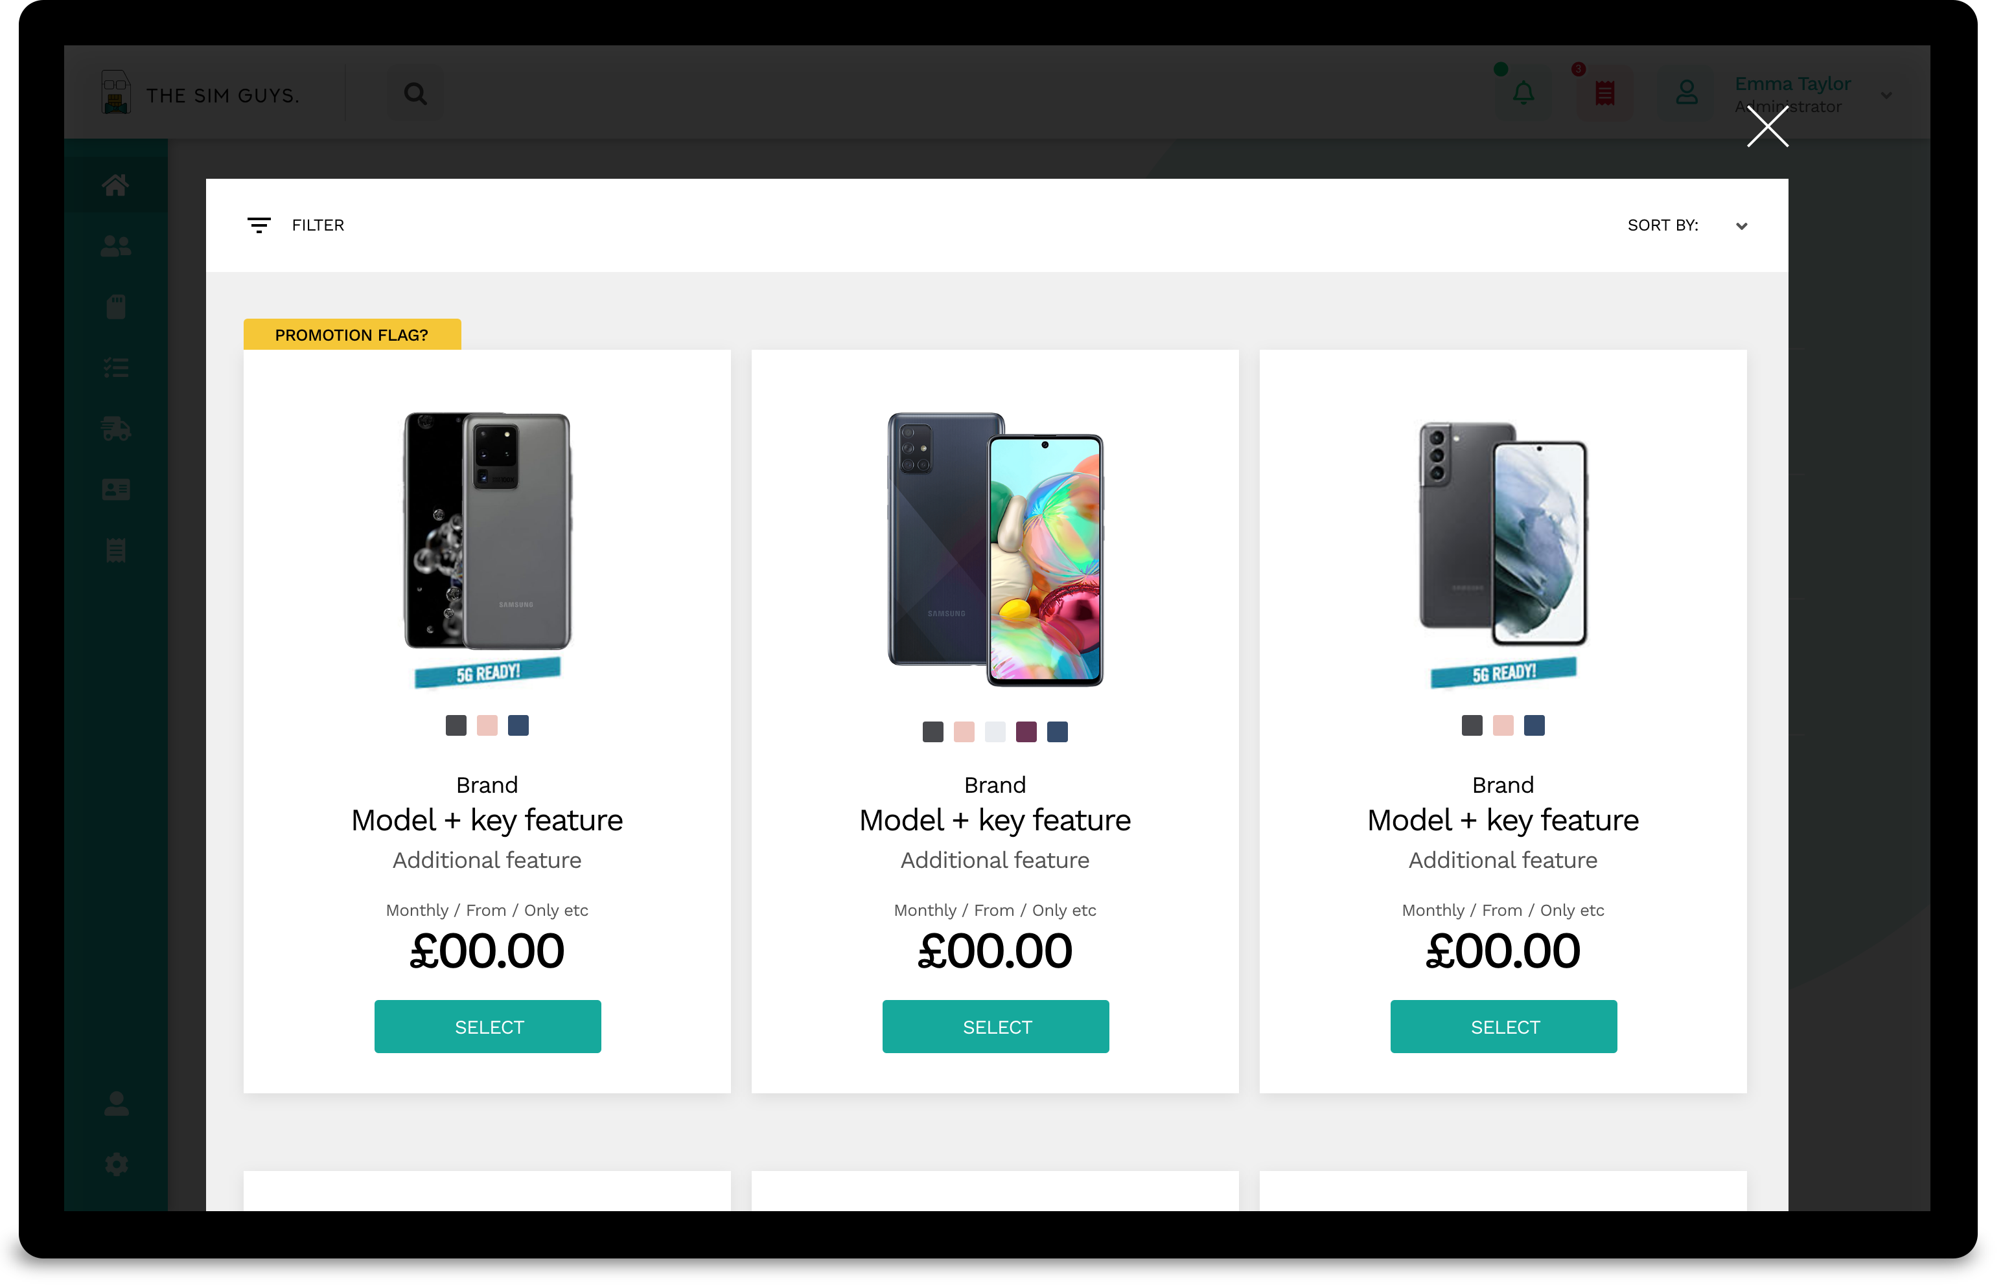The image size is (2003, 1285).
Task: Select the navy color swatch on third phone
Action: tap(1534, 726)
